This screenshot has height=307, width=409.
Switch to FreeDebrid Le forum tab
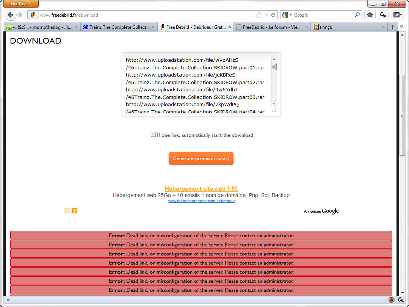[272, 27]
